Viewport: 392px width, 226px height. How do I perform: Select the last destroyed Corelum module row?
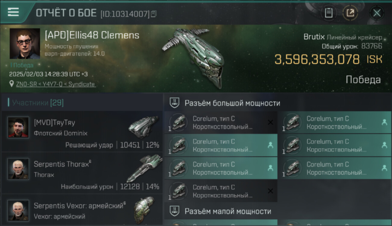(221, 191)
